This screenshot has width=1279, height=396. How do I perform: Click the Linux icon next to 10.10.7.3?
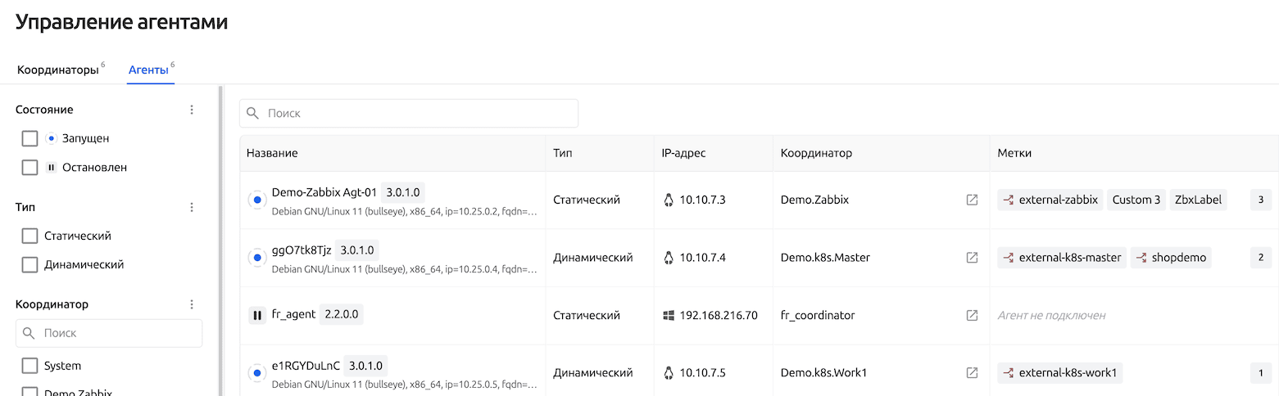[x=669, y=200]
